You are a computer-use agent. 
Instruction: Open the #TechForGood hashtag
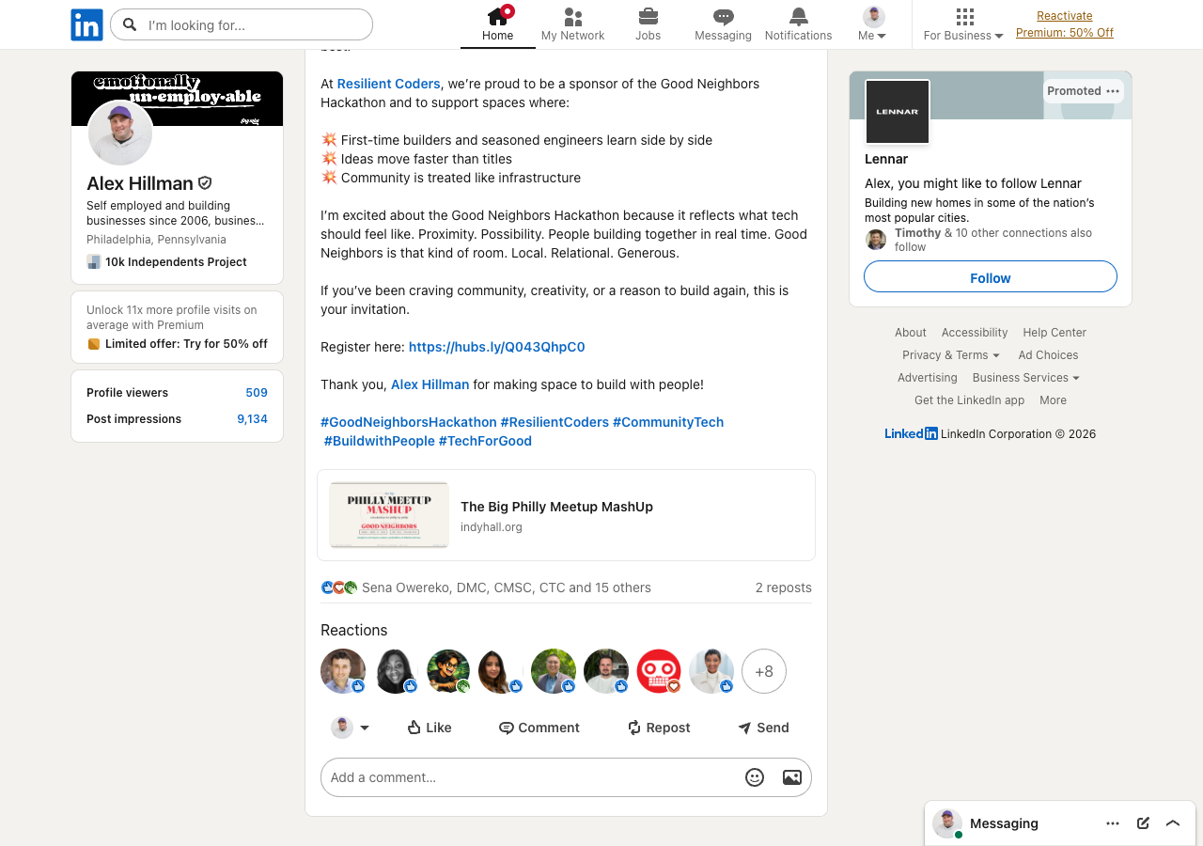point(485,441)
